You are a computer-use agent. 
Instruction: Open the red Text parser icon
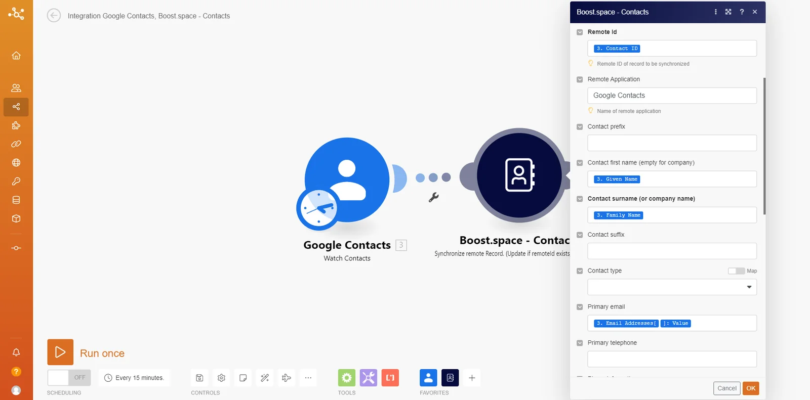pyautogui.click(x=390, y=378)
